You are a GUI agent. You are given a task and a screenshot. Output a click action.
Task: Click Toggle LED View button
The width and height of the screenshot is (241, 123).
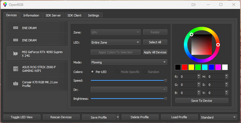point(22,117)
